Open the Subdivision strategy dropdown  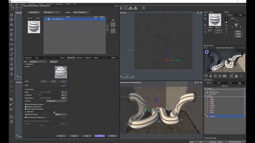pos(61,114)
